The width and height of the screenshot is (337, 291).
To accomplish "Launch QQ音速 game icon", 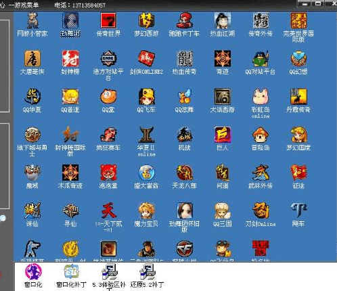I will point(70,97).
